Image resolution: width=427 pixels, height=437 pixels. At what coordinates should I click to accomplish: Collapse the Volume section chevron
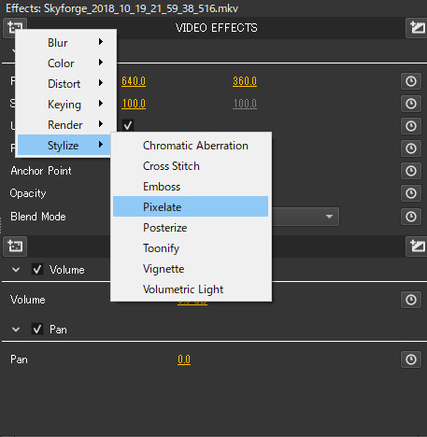tap(16, 270)
